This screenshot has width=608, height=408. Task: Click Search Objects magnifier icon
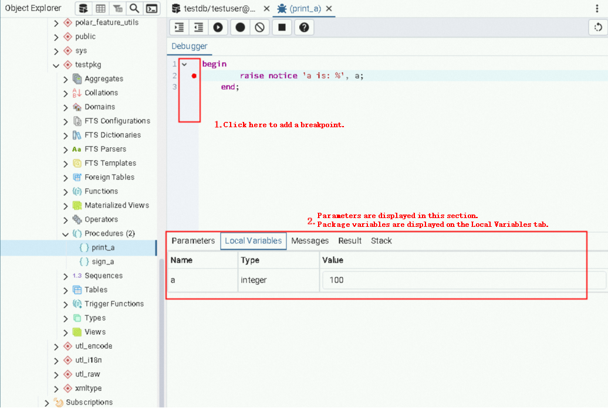pos(134,9)
